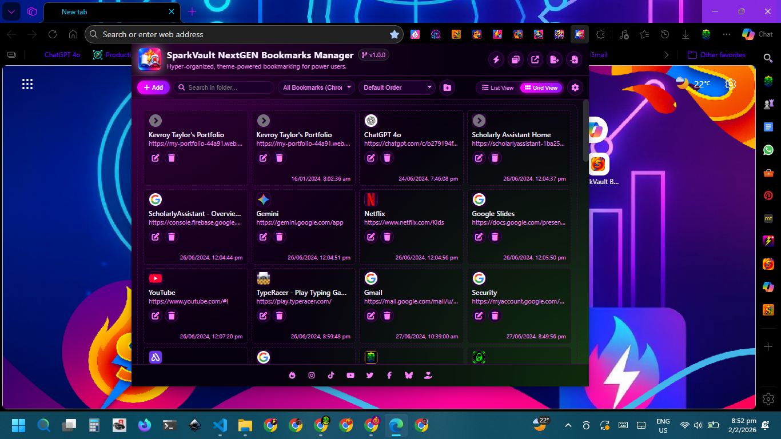Screen dimensions: 781x439
Task: Expand the All Bookmarks folder dropdown
Action: pos(317,87)
